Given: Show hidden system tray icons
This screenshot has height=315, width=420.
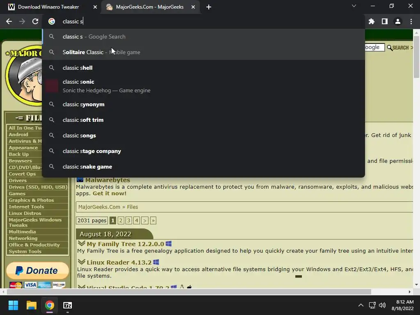Looking at the screenshot, I should click(x=361, y=305).
